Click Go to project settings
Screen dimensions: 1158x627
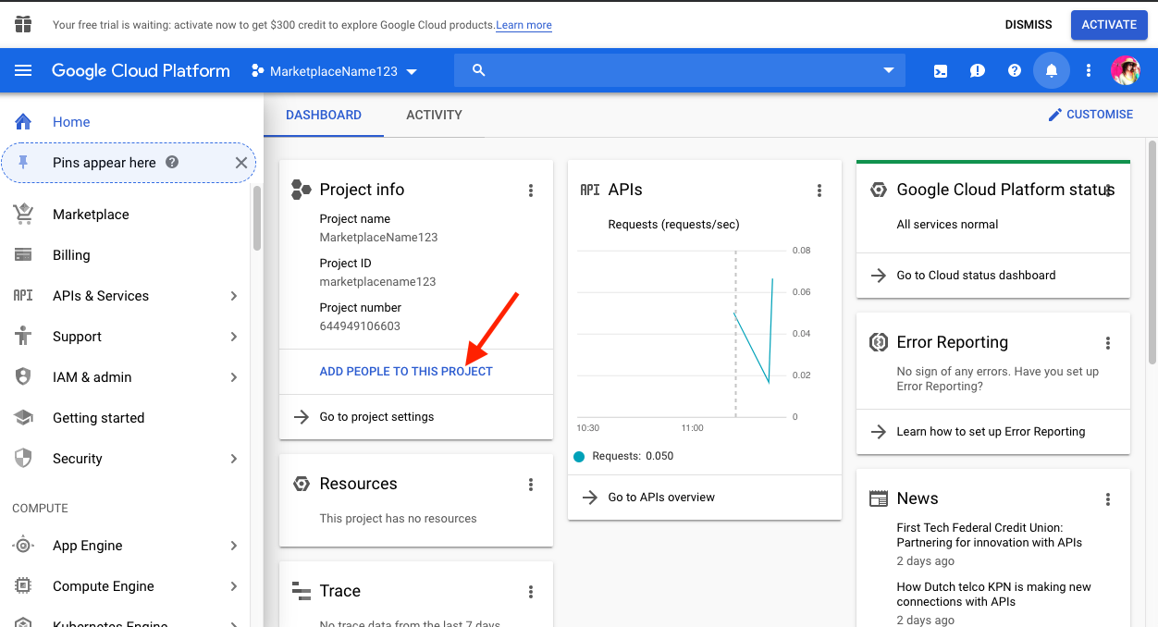click(376, 417)
